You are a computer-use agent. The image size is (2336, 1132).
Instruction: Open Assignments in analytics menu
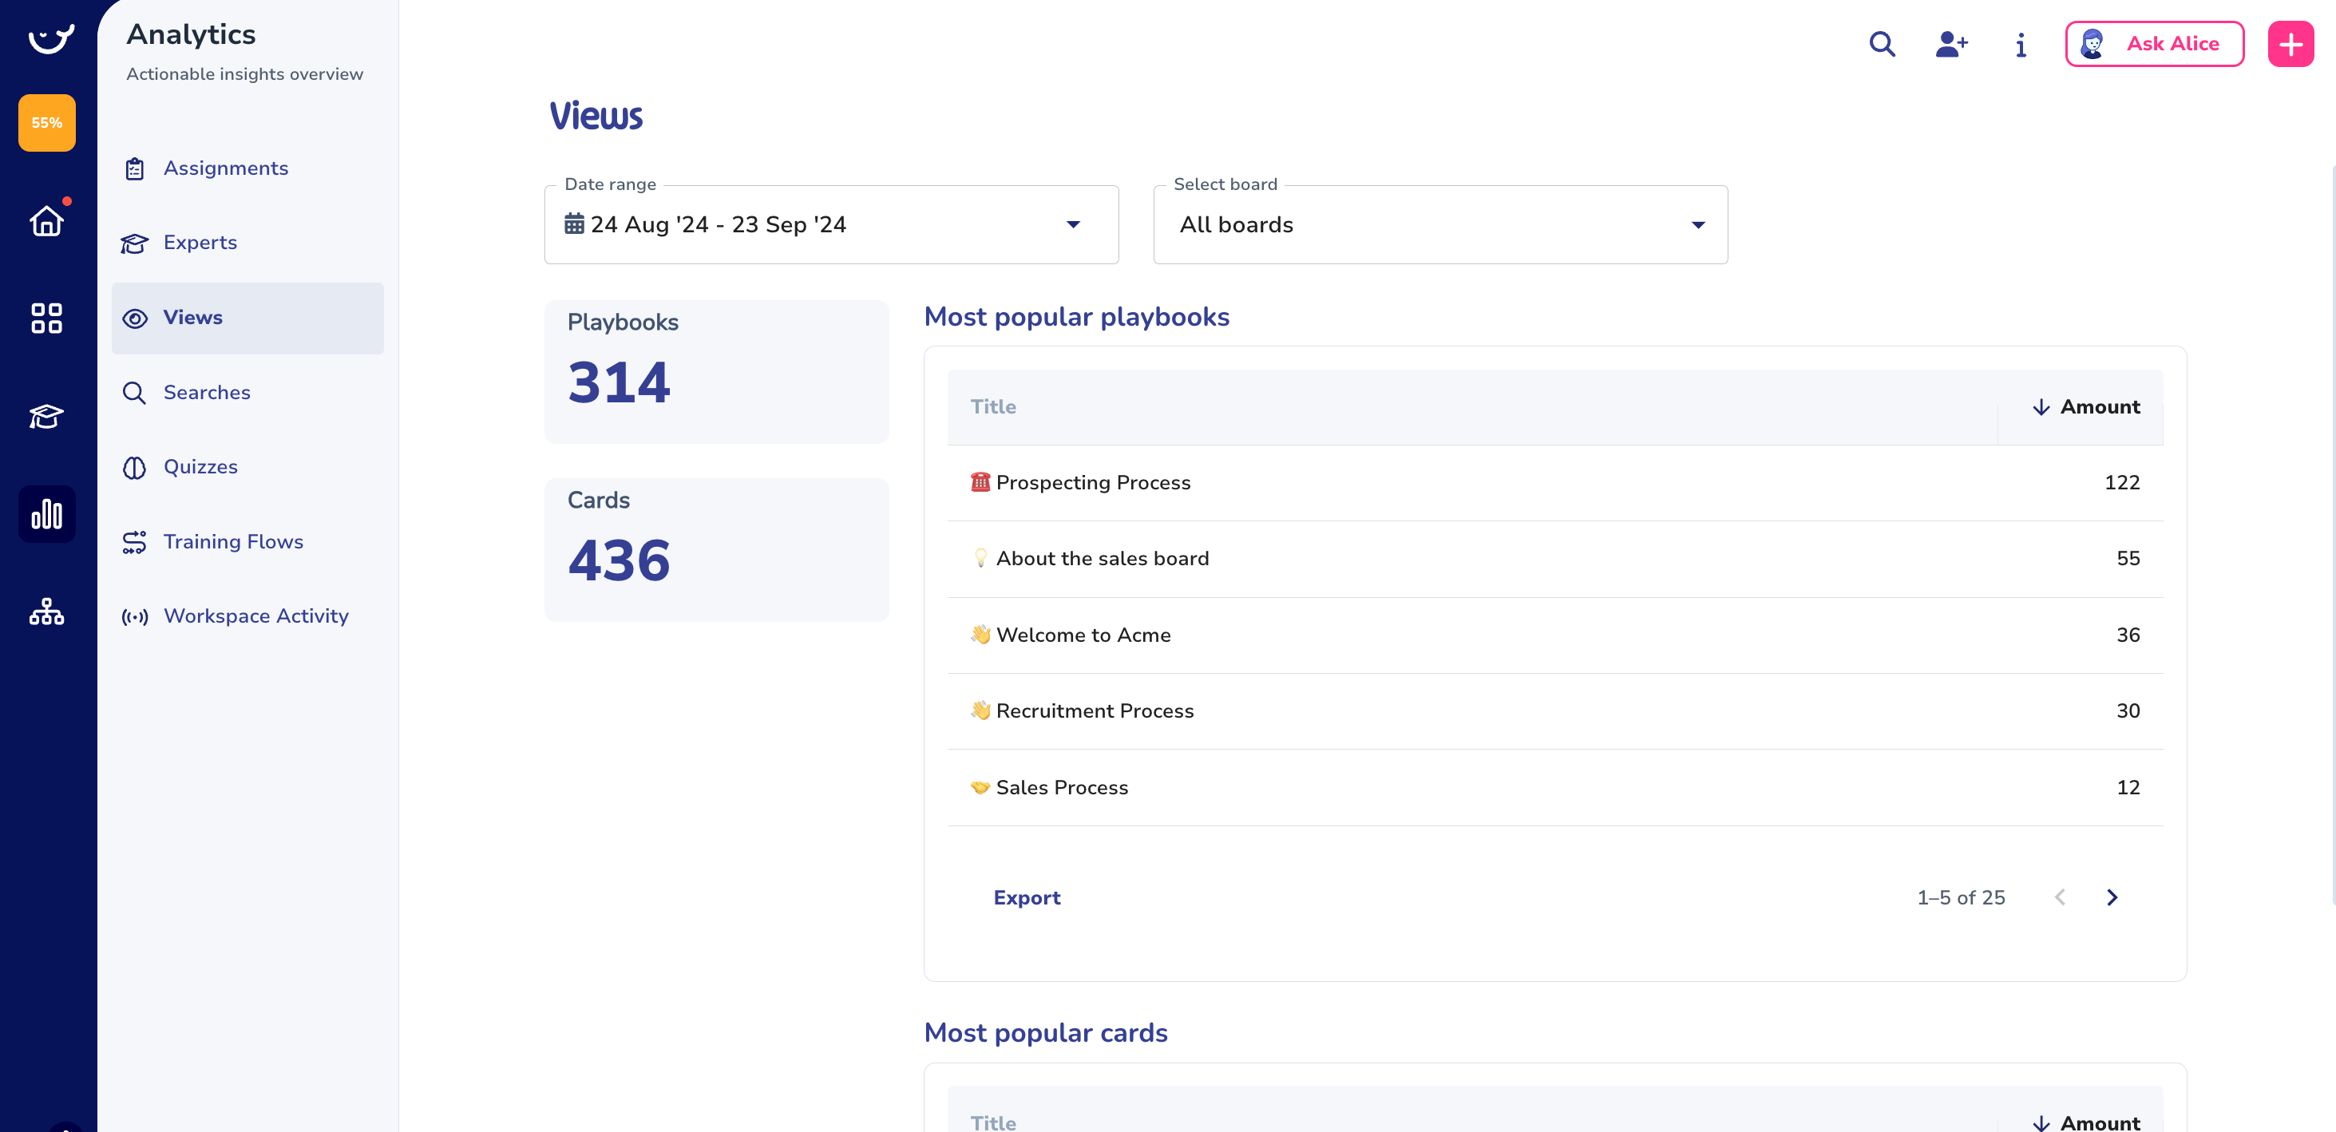click(226, 168)
